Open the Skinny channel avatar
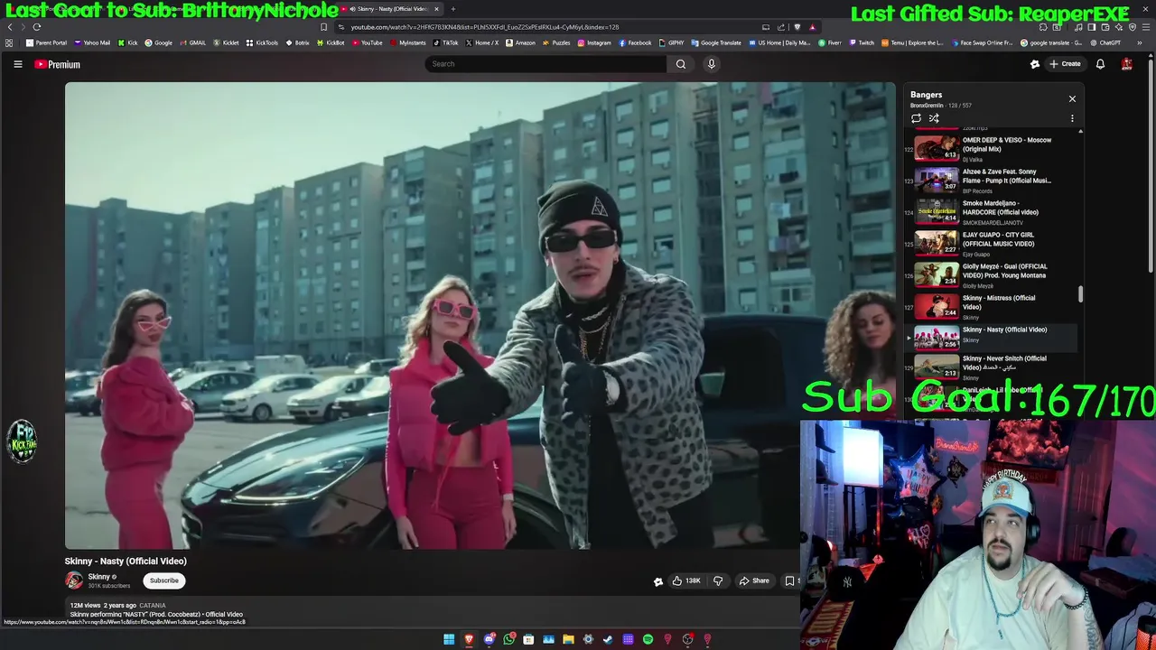 tap(74, 580)
